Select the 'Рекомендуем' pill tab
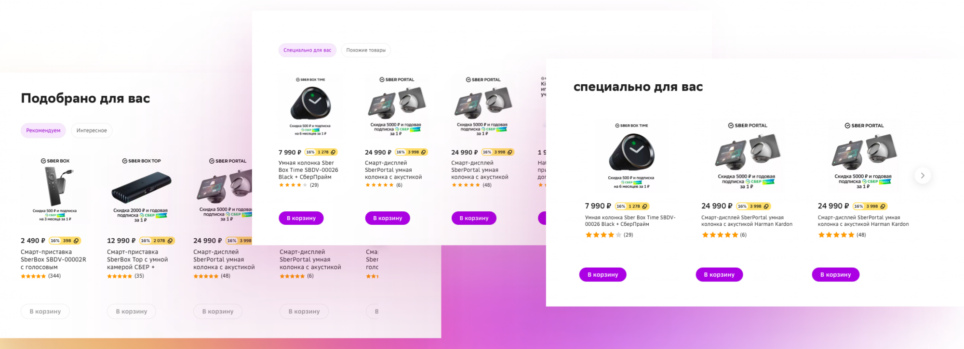The width and height of the screenshot is (964, 349). click(43, 130)
